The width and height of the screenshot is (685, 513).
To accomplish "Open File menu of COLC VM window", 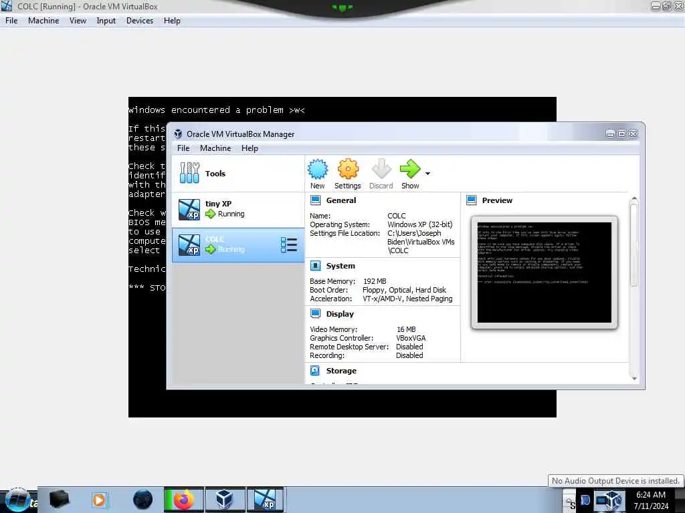I will pos(11,21).
